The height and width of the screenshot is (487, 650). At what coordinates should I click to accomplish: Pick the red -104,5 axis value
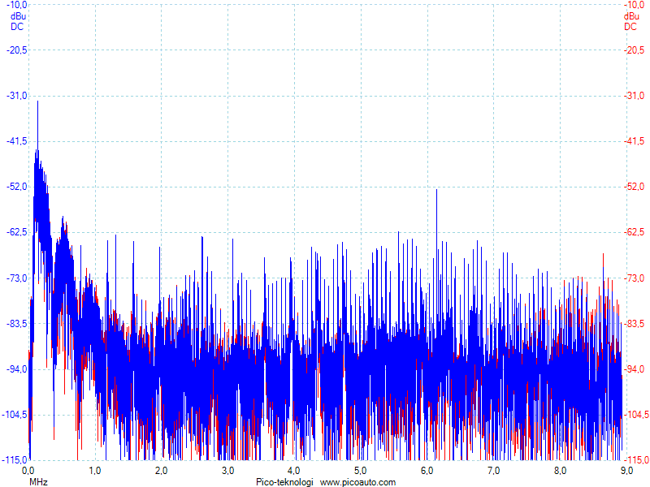click(636, 415)
